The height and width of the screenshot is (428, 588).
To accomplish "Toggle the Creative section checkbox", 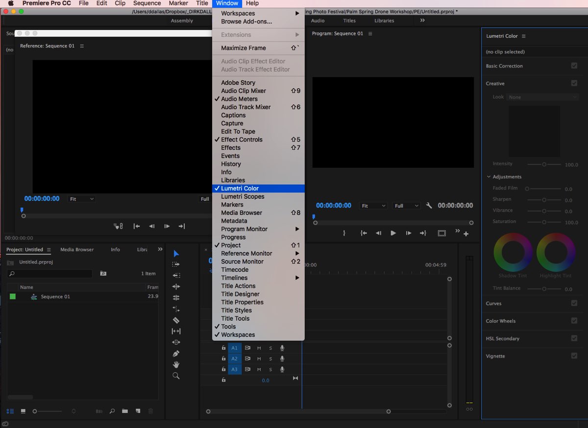I will click(x=574, y=83).
